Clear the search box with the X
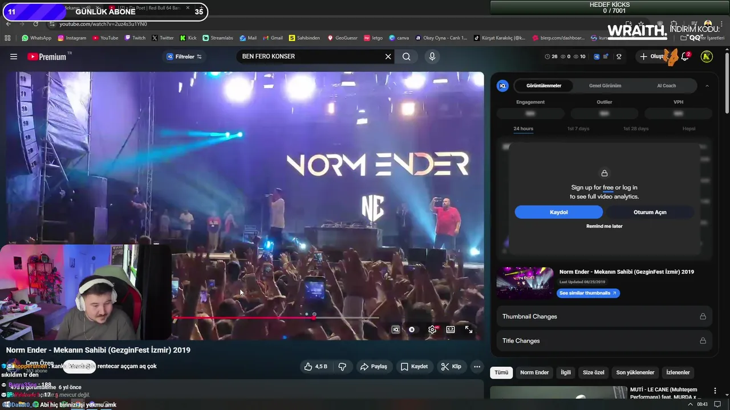 coord(388,56)
